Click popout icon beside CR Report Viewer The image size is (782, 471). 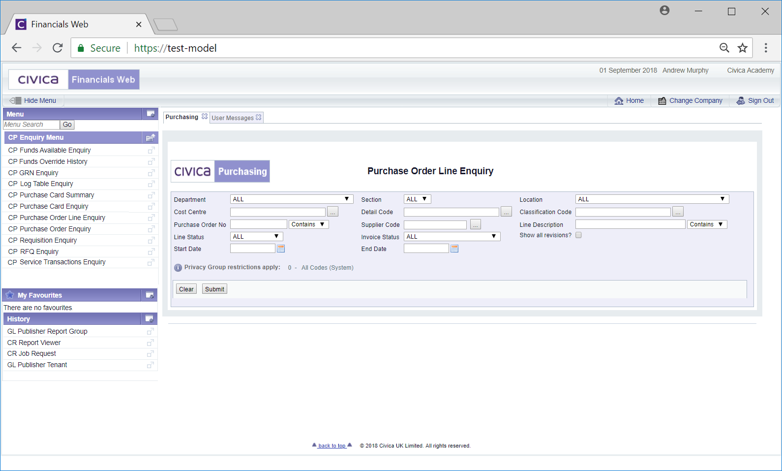tap(150, 343)
